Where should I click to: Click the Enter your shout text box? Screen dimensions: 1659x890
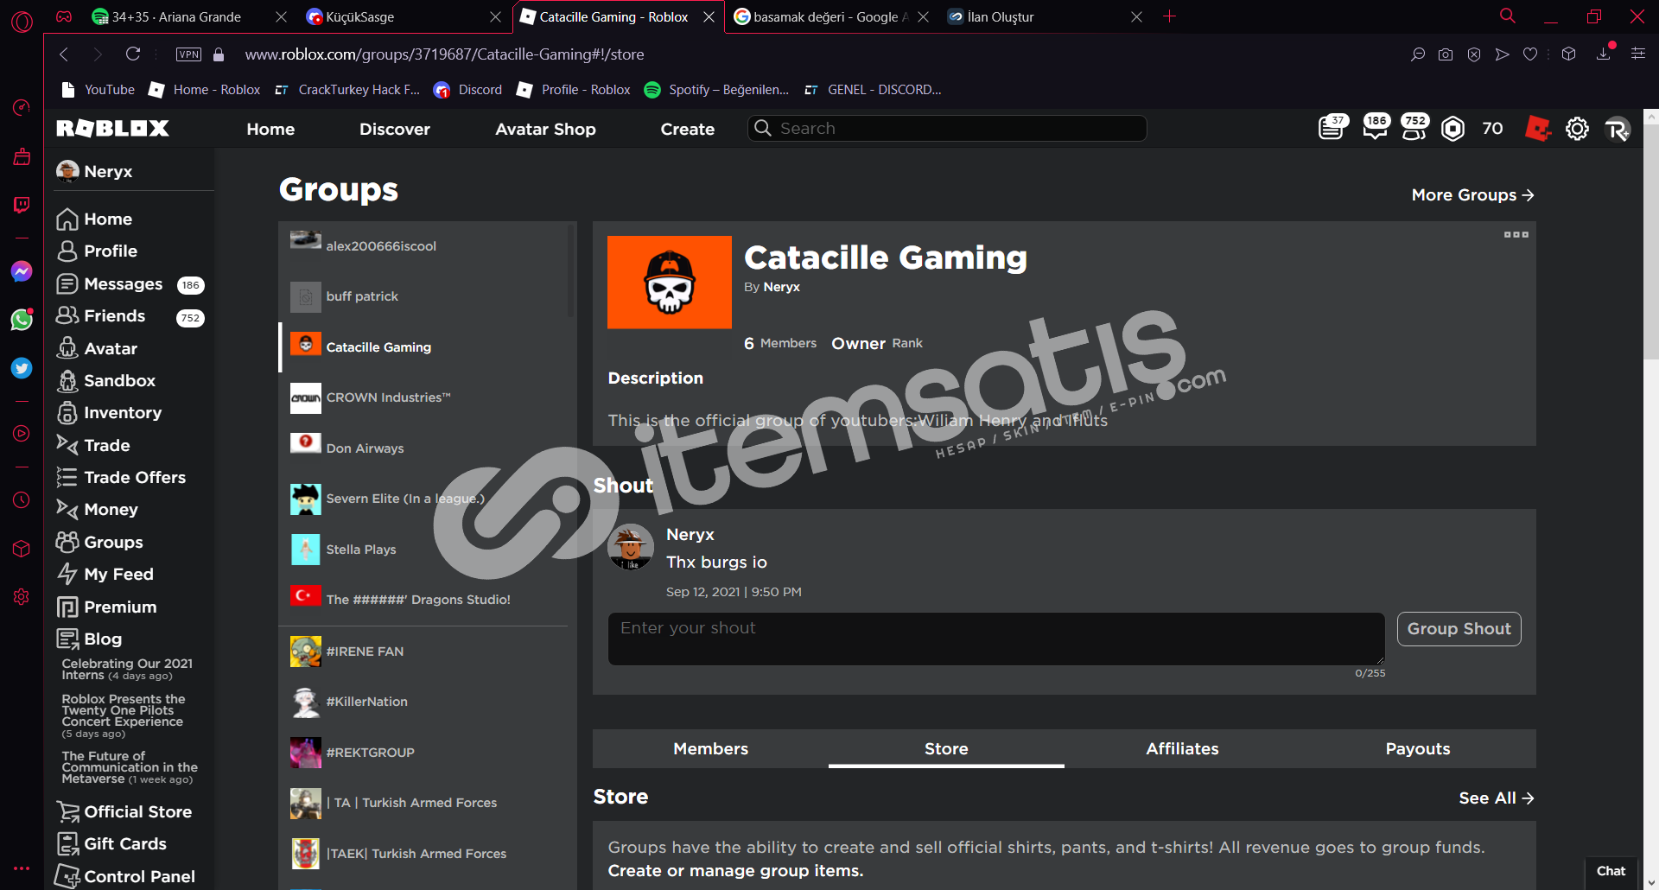coord(996,639)
